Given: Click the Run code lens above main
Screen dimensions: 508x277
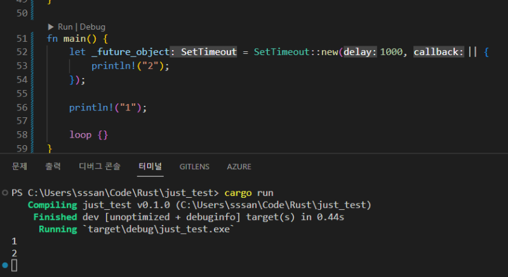Looking at the screenshot, I should point(65,27).
